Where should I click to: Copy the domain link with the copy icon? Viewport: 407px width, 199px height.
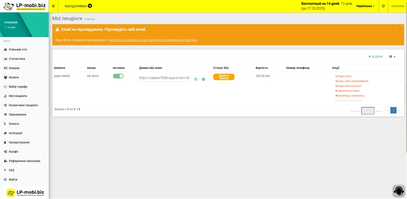click(x=196, y=79)
